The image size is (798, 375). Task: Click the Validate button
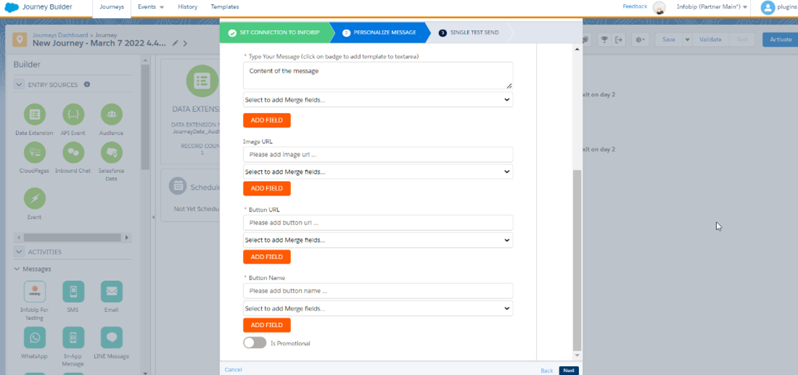pyautogui.click(x=710, y=40)
